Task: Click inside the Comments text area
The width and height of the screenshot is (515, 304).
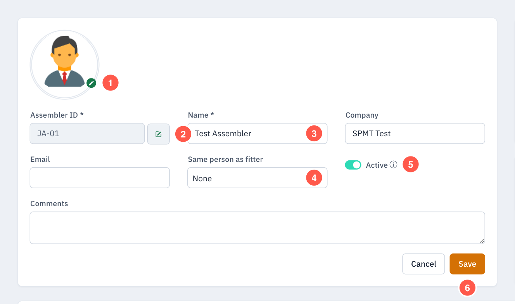Action: click(x=257, y=228)
